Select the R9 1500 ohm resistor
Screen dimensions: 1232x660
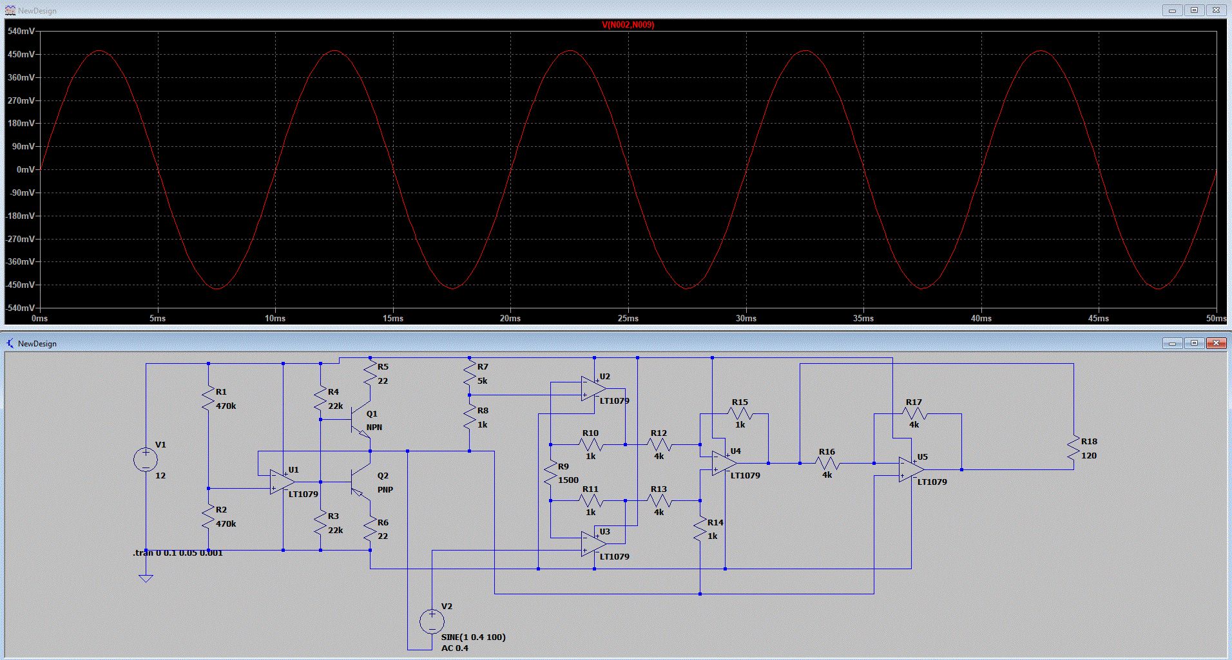coord(550,473)
